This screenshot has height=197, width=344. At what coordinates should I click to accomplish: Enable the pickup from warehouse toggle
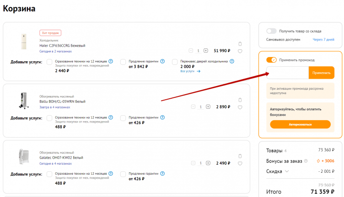(x=272, y=31)
